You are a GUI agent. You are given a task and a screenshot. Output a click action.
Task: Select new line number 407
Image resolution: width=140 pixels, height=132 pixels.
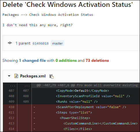point(26,91)
